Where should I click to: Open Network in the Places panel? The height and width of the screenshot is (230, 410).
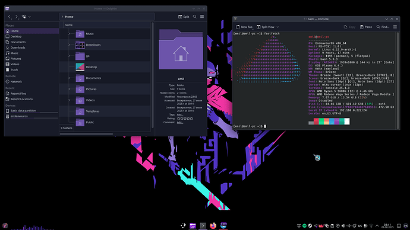click(31, 82)
